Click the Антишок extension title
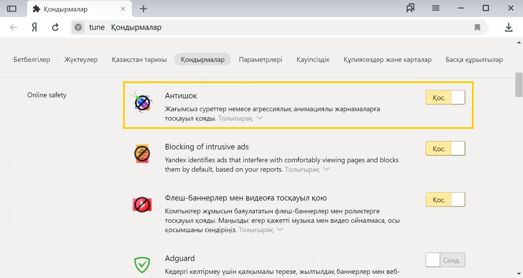The width and height of the screenshot is (523, 278). click(181, 96)
